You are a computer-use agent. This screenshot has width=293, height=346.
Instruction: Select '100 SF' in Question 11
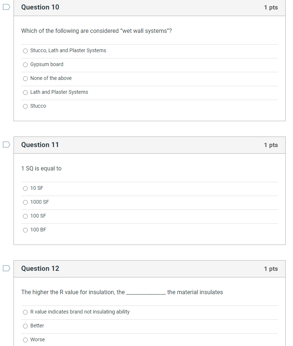(25, 216)
